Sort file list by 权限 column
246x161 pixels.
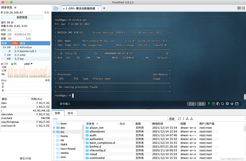pos(188,124)
